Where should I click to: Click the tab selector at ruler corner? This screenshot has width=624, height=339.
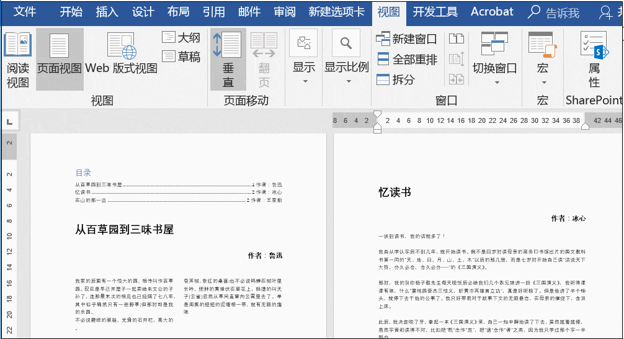point(11,122)
